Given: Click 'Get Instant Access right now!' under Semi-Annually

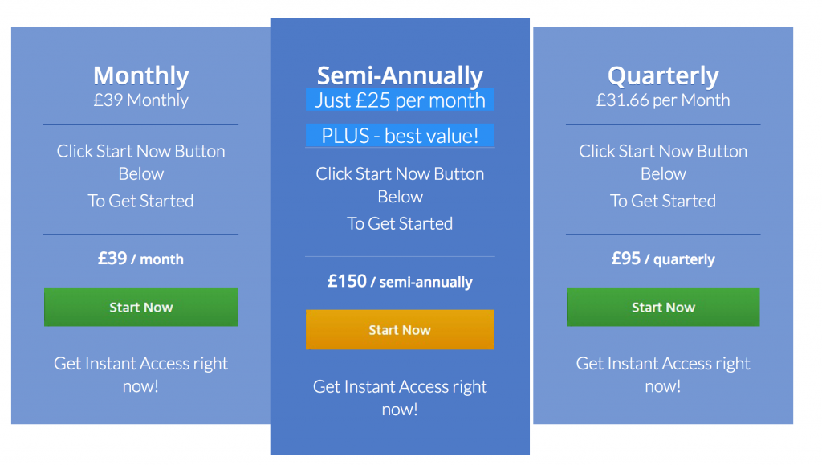Looking at the screenshot, I should 400,398.
